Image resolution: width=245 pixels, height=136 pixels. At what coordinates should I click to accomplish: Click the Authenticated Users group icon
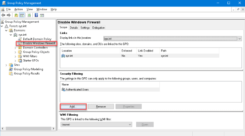[x=63, y=90]
